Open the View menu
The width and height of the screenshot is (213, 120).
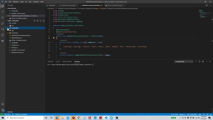point(22,2)
